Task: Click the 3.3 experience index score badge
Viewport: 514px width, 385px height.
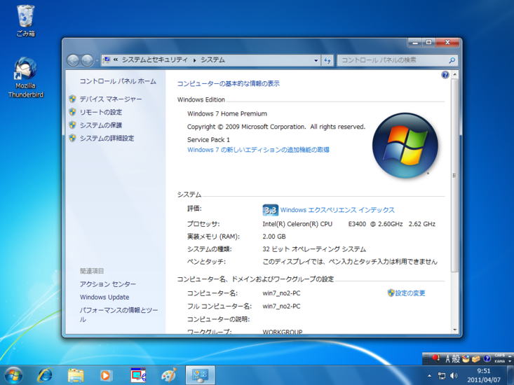Action: (271, 210)
